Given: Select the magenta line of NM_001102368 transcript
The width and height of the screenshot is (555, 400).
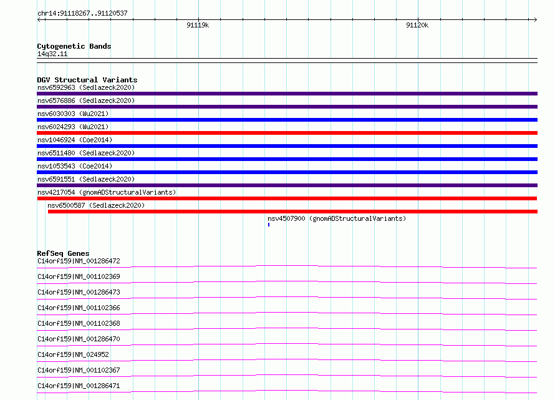Looking at the screenshot, I should coord(287,329).
